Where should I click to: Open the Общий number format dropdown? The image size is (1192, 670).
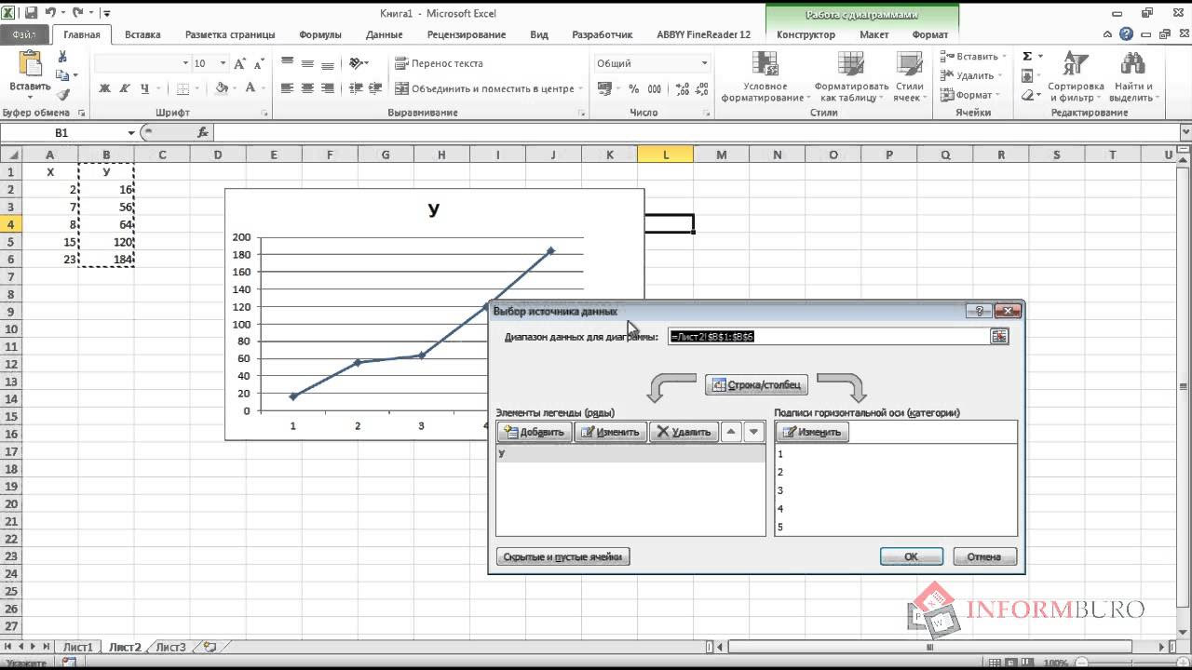(704, 63)
